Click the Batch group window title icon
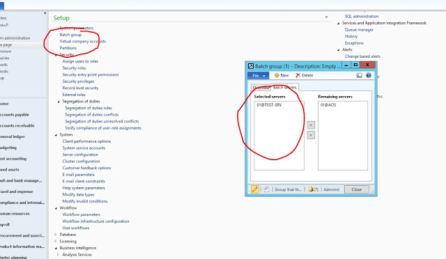Screen dimensions: 446x259 coord(251,66)
